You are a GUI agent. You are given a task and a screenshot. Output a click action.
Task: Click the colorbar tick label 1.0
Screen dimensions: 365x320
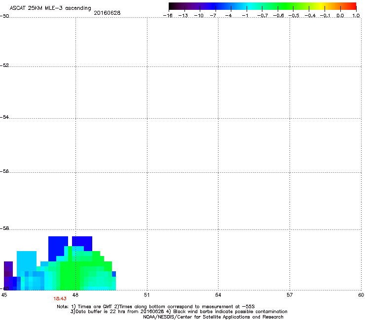pos(356,16)
